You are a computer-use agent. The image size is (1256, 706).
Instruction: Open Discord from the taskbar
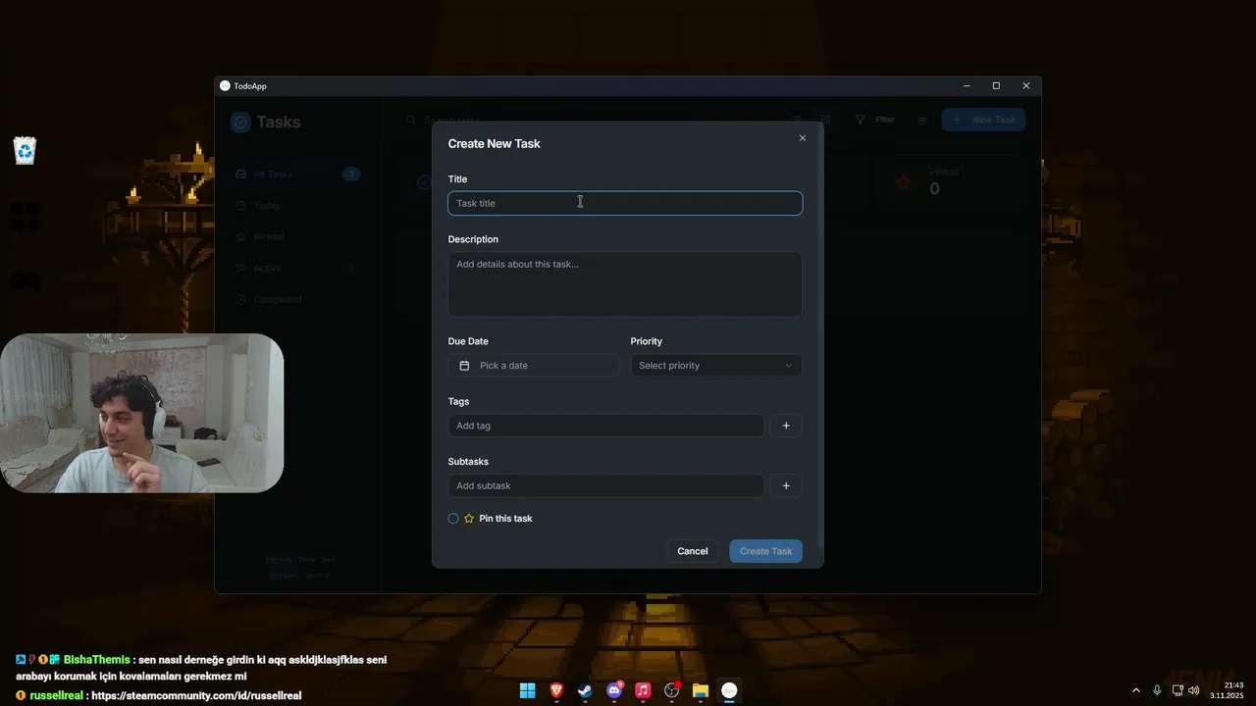click(614, 690)
